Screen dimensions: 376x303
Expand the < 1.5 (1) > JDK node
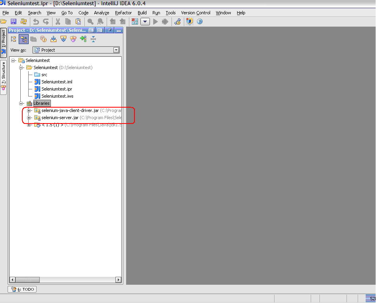[29, 125]
